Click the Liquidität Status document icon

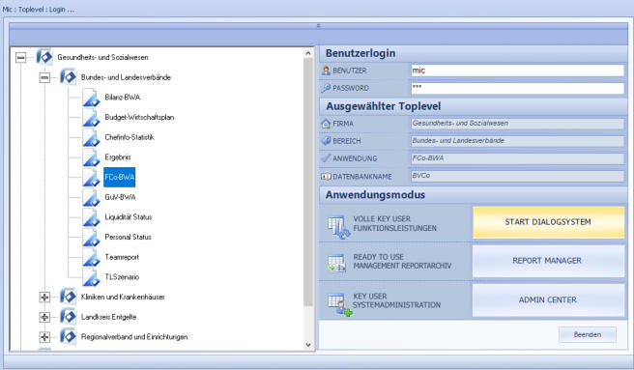tap(92, 216)
